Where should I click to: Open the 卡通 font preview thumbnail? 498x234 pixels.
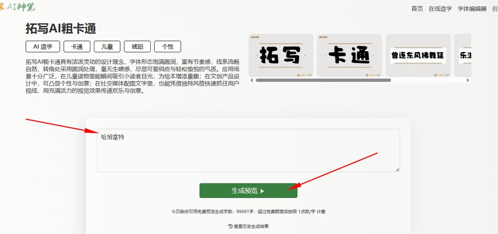point(349,55)
